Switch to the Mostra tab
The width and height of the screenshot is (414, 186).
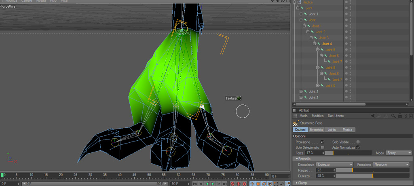coord(347,130)
